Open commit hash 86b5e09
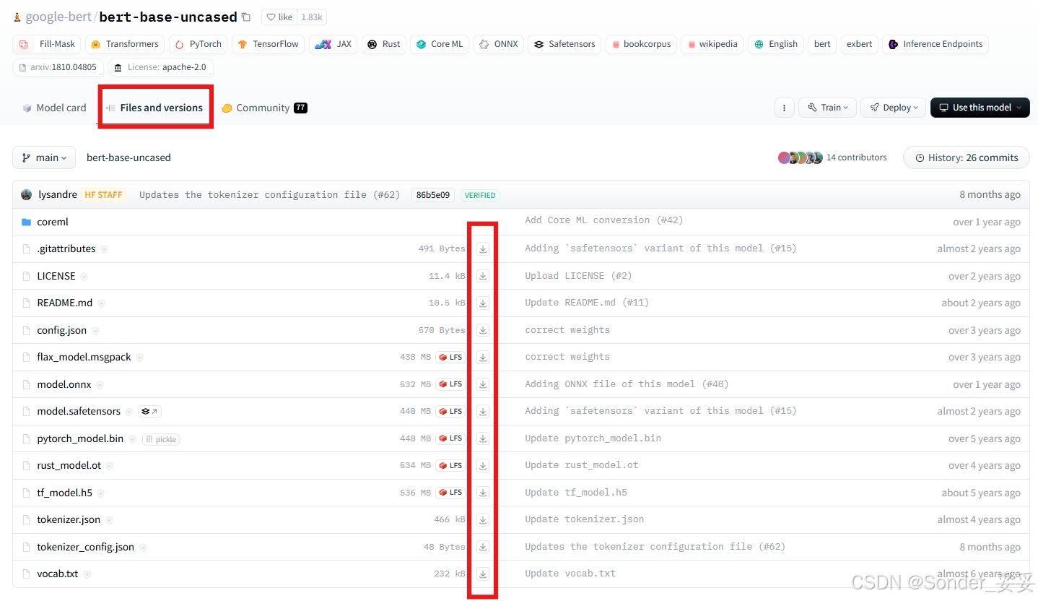The image size is (1038, 601). tap(433, 195)
